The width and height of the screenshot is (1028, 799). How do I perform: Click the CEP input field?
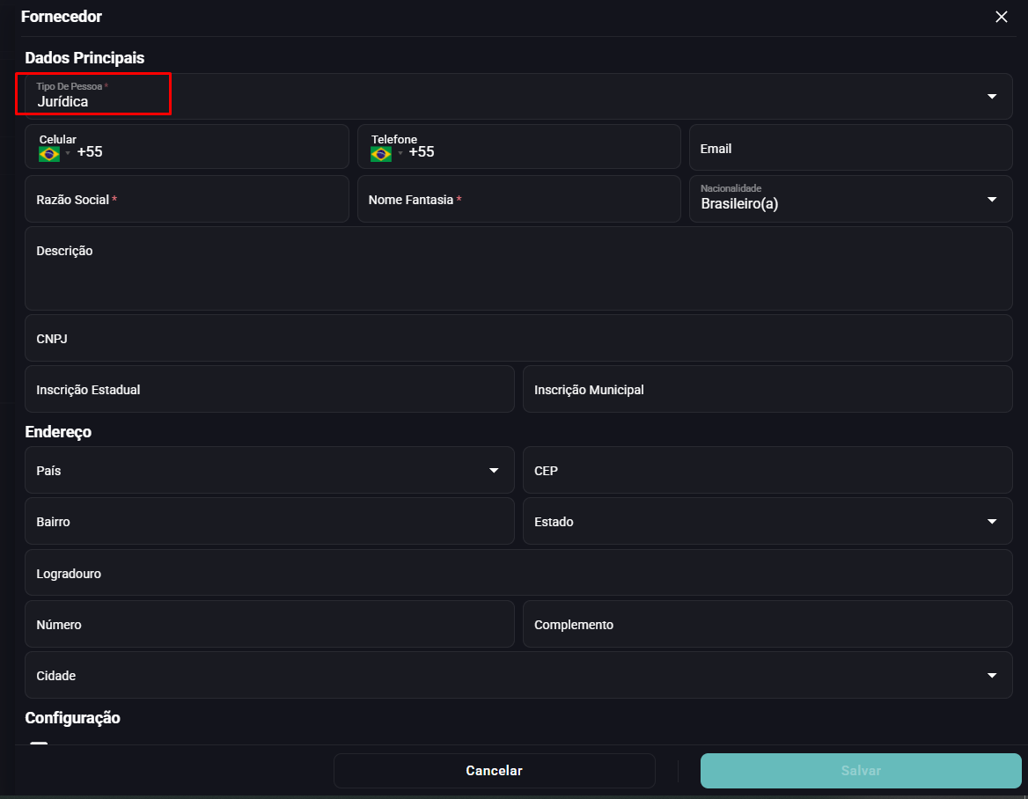coord(767,470)
